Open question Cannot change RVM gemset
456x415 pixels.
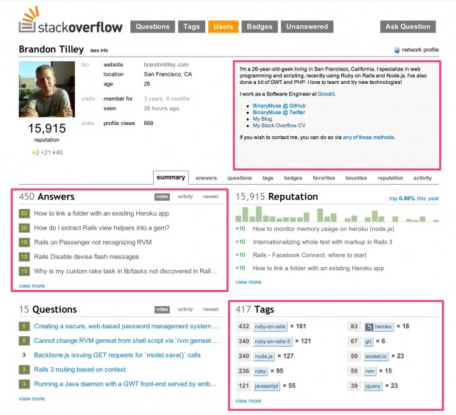click(x=127, y=341)
